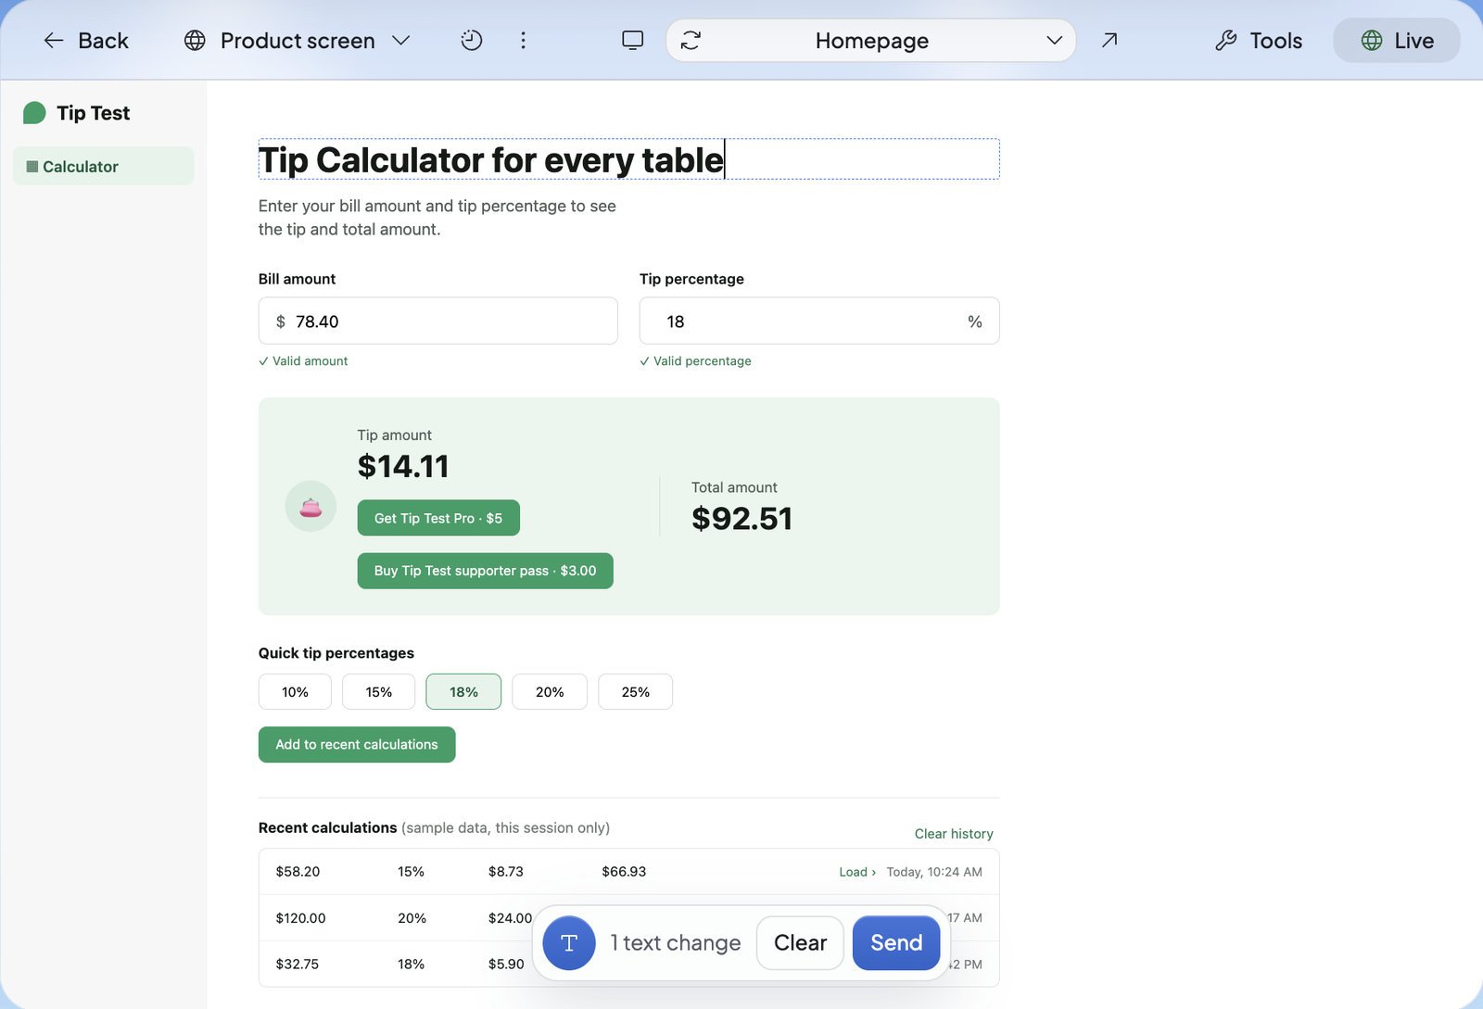Click Add to recent calculations

pyautogui.click(x=357, y=745)
